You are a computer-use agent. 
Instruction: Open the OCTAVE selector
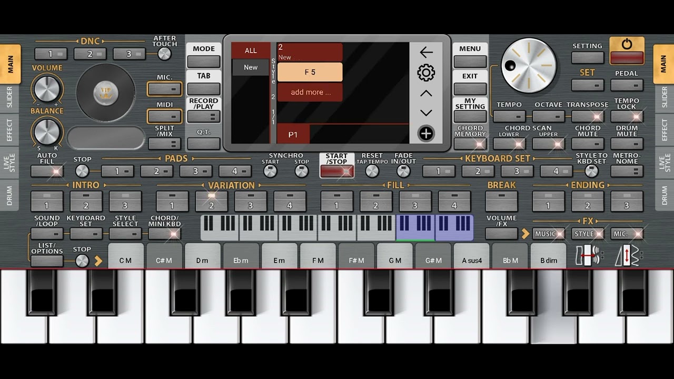[548, 116]
